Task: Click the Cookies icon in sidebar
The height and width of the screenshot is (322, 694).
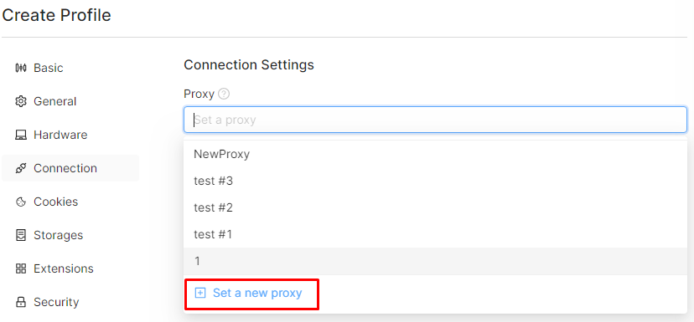Action: [21, 202]
